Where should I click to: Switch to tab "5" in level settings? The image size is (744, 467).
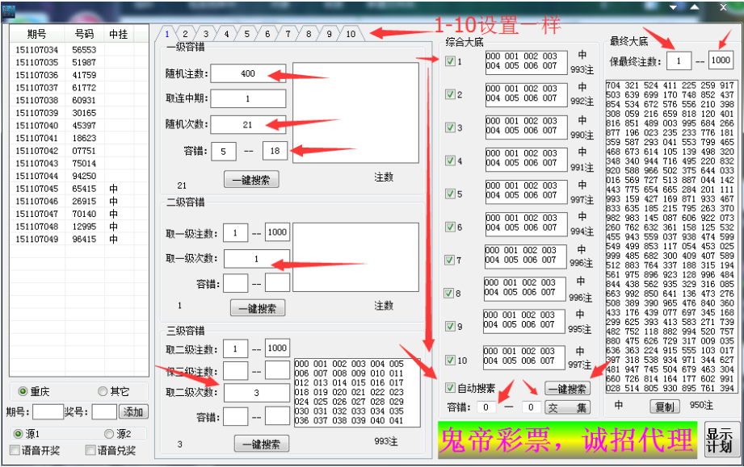click(246, 34)
